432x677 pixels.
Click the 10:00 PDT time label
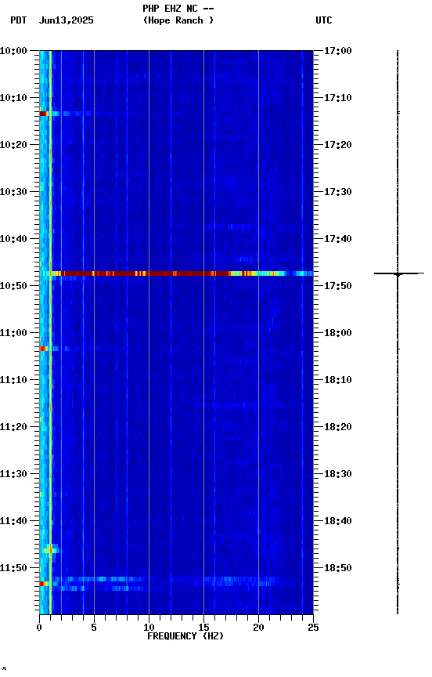click(x=13, y=51)
